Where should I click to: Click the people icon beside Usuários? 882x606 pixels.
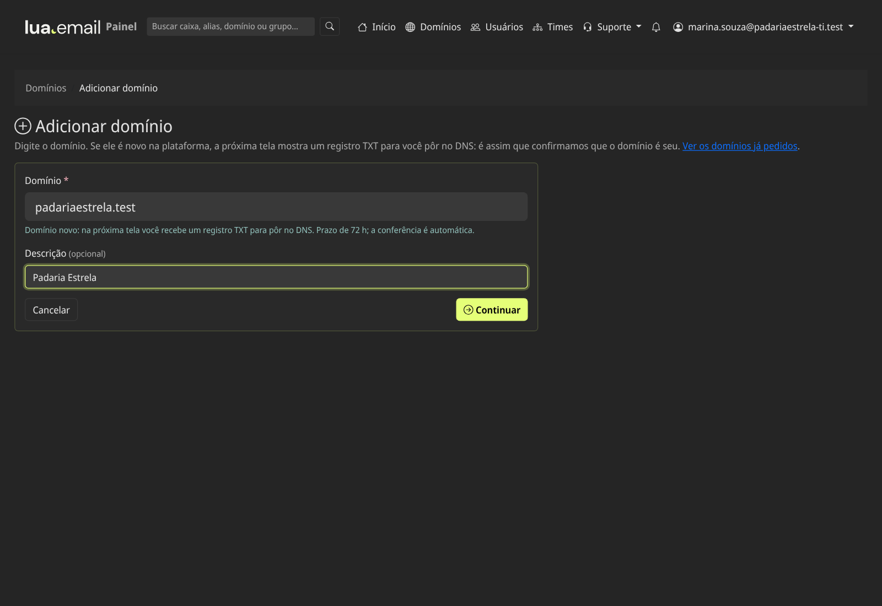click(475, 27)
